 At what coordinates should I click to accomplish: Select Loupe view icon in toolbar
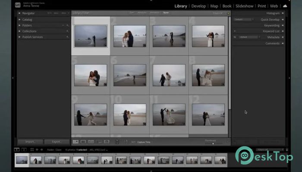click(x=83, y=142)
